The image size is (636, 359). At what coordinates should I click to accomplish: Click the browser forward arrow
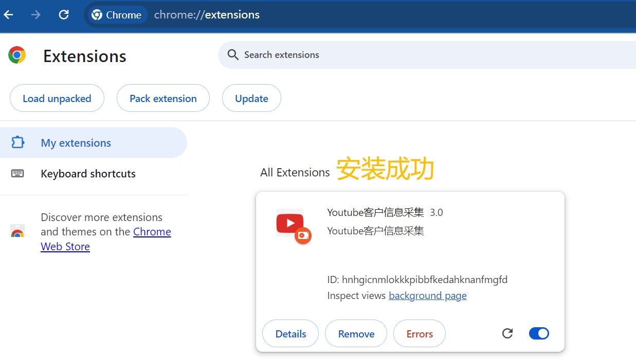[x=36, y=15]
